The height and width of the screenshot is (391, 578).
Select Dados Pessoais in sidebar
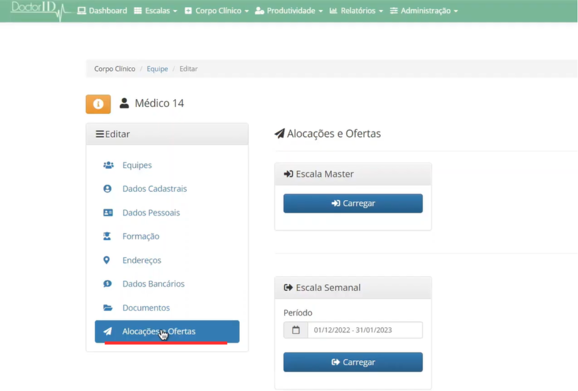(151, 213)
